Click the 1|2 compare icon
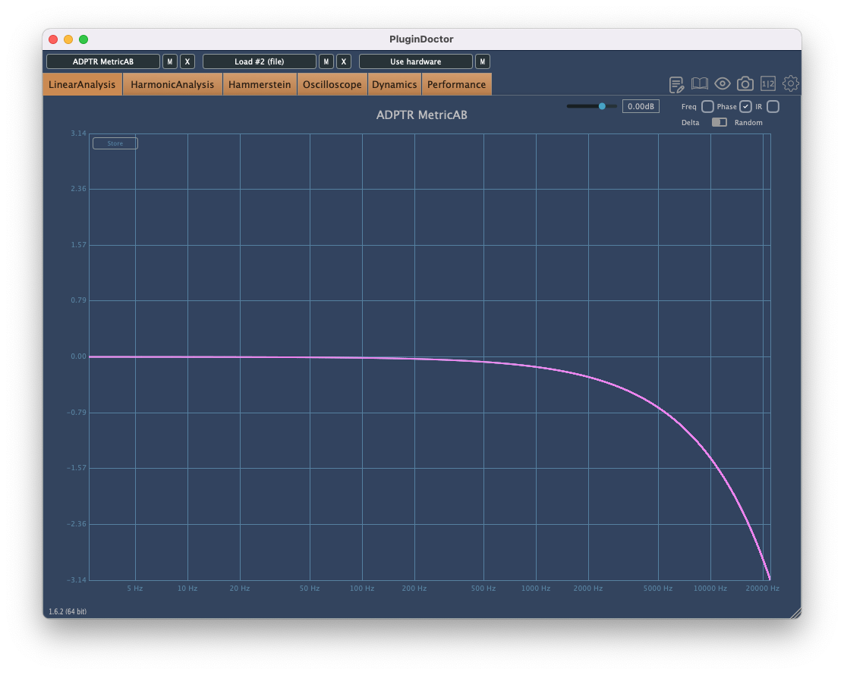 click(767, 83)
